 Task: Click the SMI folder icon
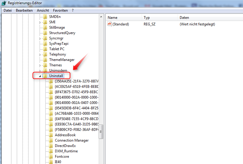tap(45, 22)
